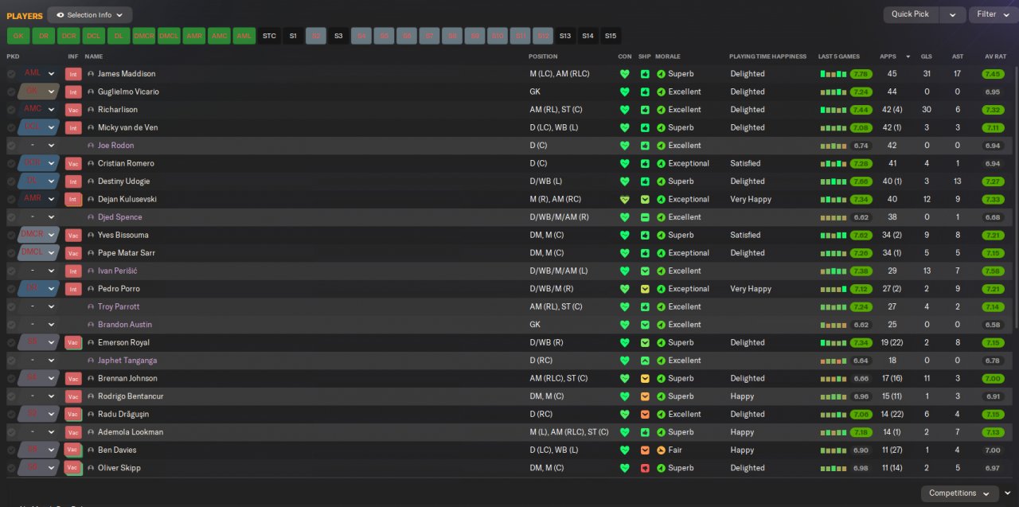Open the Selection Info dropdown
1019x507 pixels.
(x=90, y=15)
